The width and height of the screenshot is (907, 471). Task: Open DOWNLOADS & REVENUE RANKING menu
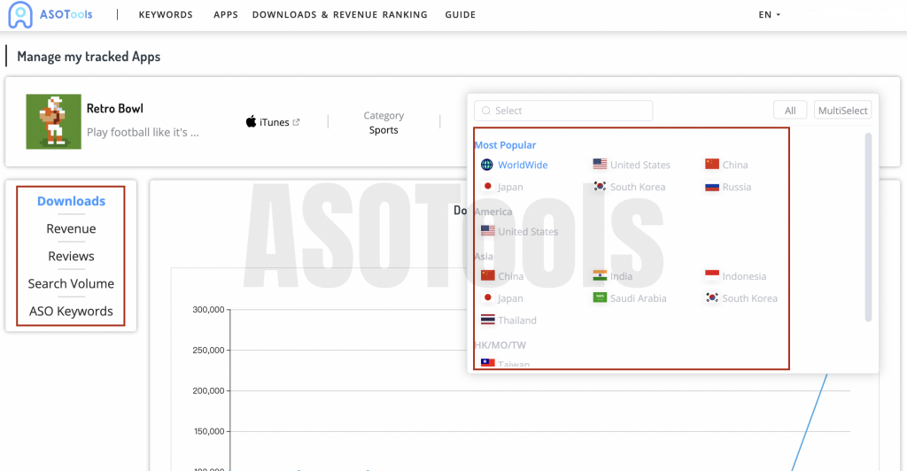point(339,15)
